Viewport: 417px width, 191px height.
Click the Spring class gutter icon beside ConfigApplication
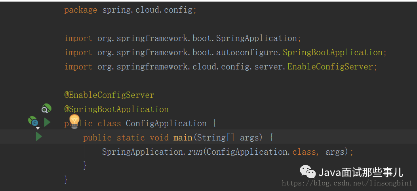coord(33,122)
